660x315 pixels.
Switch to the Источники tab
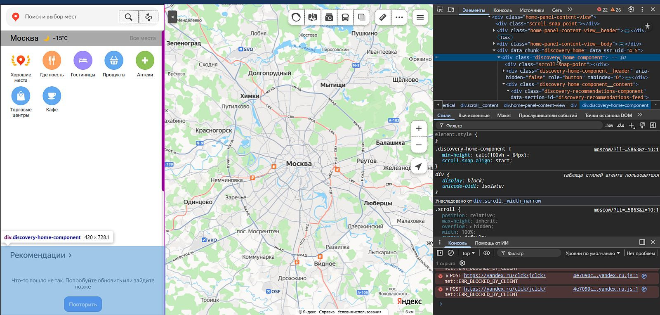[532, 10]
